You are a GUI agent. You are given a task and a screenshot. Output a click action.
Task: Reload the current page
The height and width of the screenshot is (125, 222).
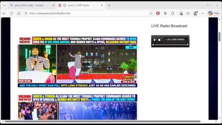11,13
